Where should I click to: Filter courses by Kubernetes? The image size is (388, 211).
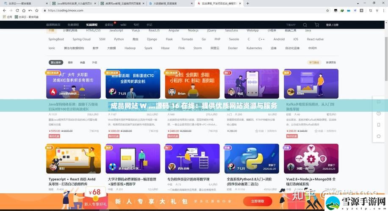pyautogui.click(x=254, y=48)
